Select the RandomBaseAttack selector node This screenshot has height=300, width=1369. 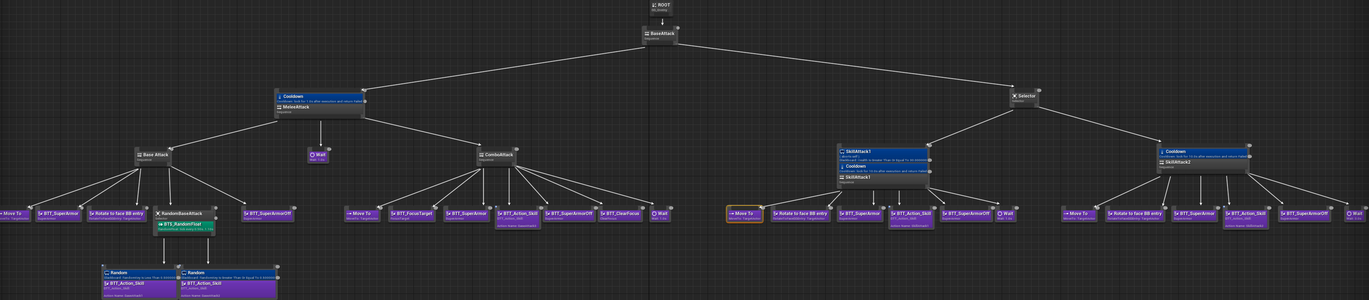tap(184, 216)
